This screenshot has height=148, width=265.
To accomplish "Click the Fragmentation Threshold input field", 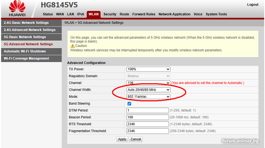I will pyautogui.click(x=147, y=131).
